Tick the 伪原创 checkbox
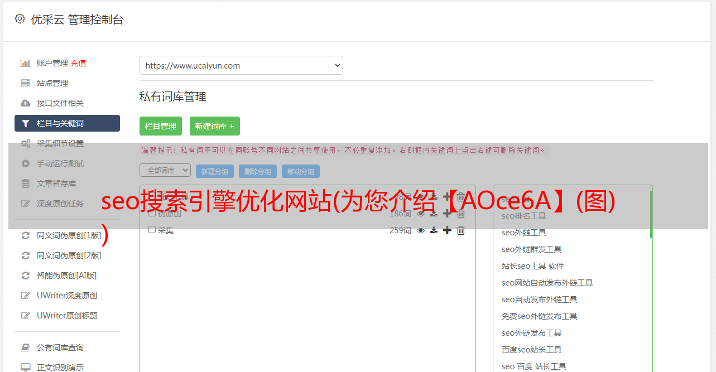The image size is (716, 372). 152,213
